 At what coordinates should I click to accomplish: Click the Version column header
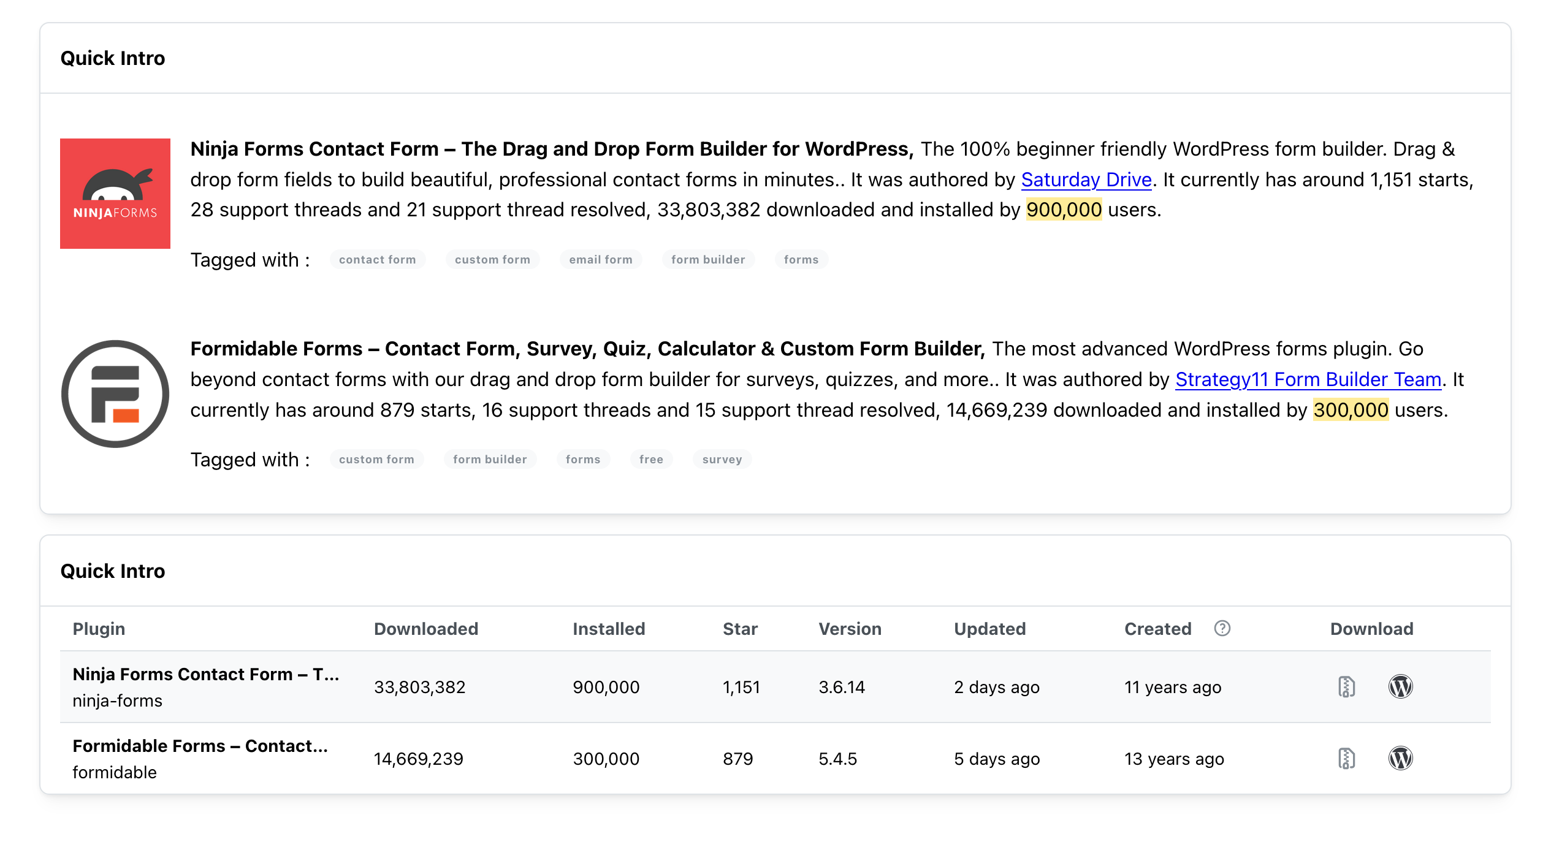tap(850, 629)
